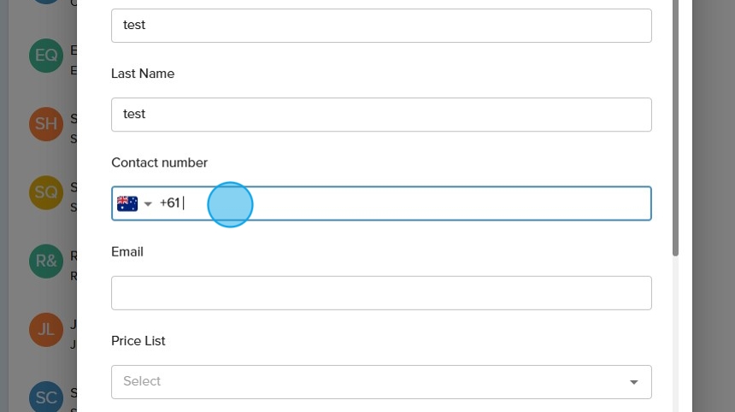
Task: Select the SQ contact avatar
Action: (x=46, y=192)
